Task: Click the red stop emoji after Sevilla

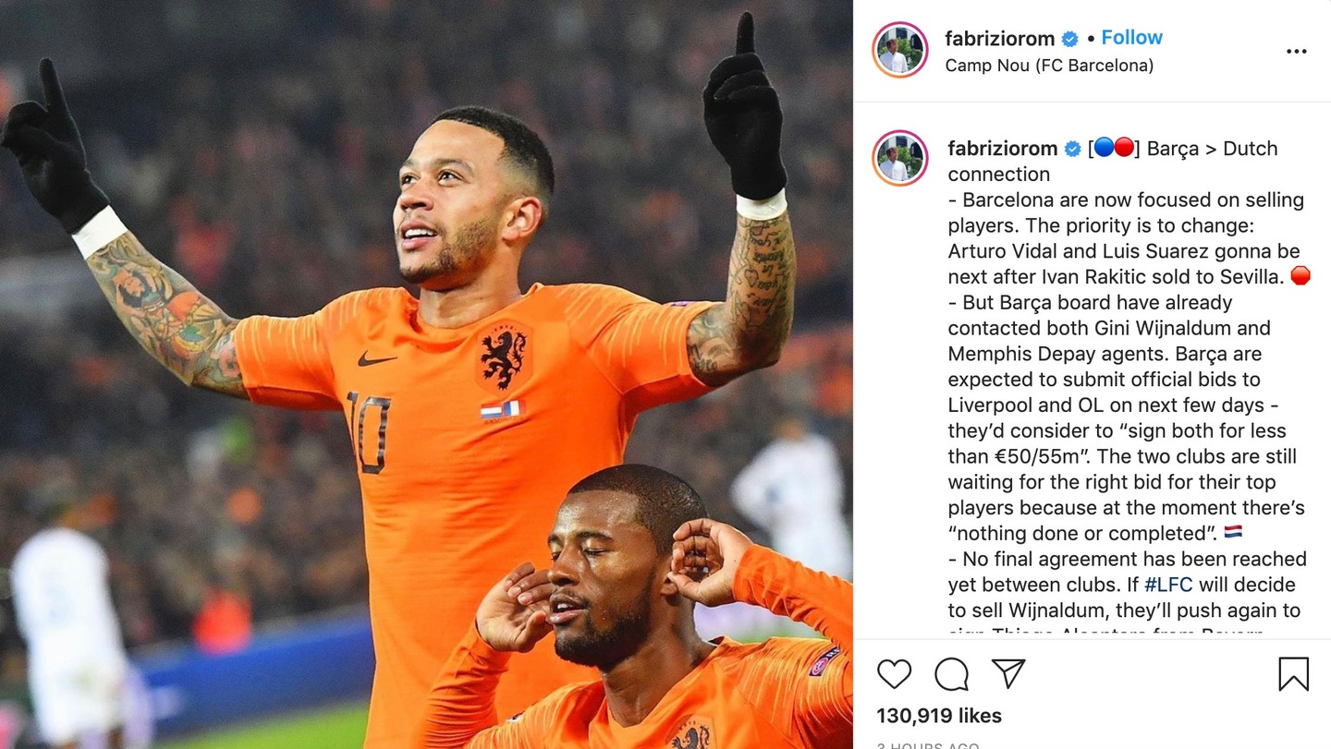Action: 1300,275
